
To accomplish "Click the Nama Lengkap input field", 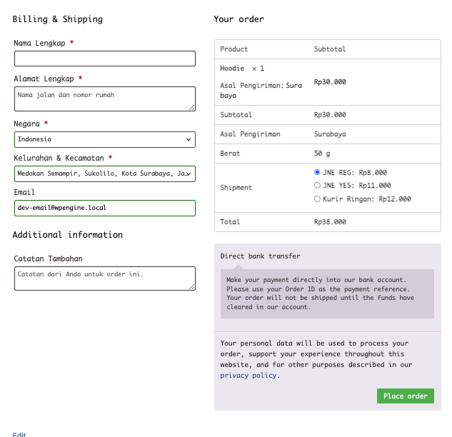I will pyautogui.click(x=105, y=59).
